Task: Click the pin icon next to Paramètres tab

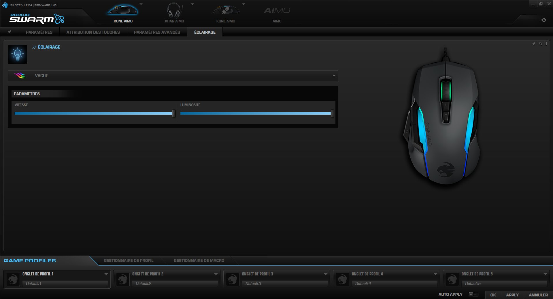Action: point(10,32)
